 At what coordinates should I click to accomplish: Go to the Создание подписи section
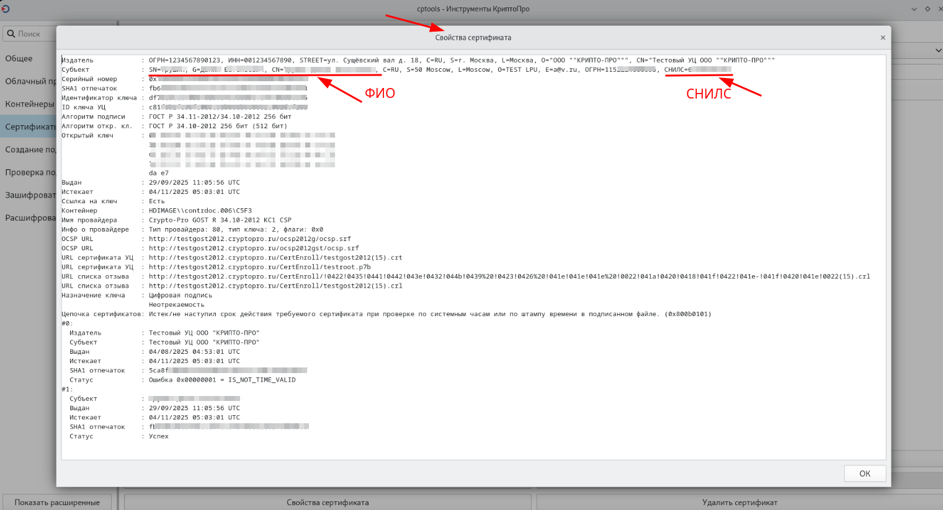tap(30, 149)
